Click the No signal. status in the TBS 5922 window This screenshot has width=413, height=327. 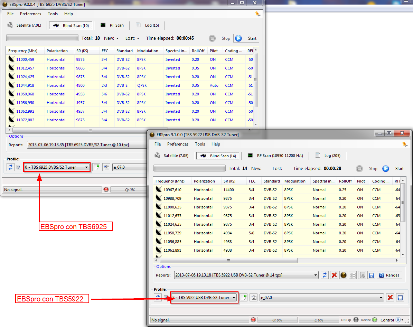pyautogui.click(x=199, y=320)
